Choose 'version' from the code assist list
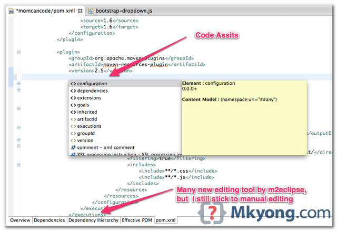Image resolution: width=337 pixels, height=231 pixels. pos(125,140)
